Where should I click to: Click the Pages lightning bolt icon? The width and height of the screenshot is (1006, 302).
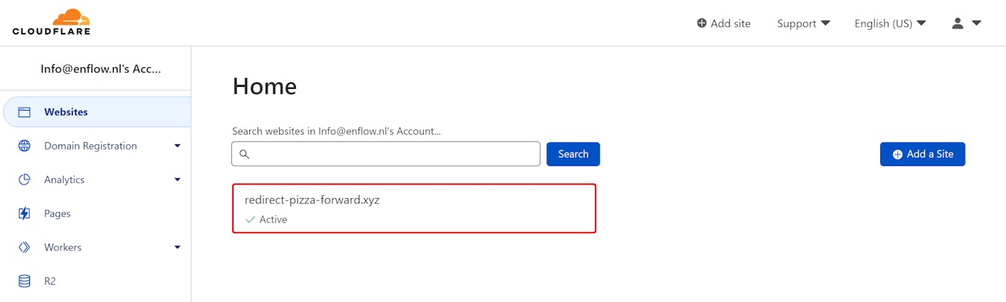[x=25, y=214]
